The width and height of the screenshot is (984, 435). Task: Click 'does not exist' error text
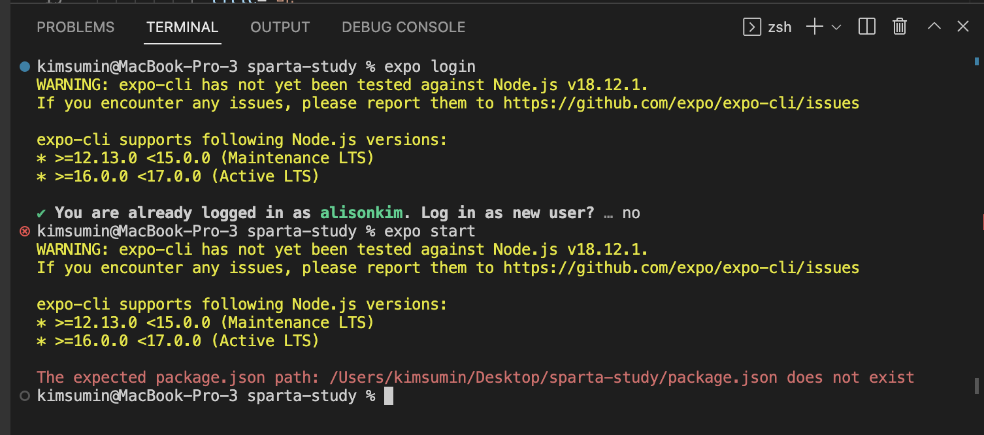[850, 378]
